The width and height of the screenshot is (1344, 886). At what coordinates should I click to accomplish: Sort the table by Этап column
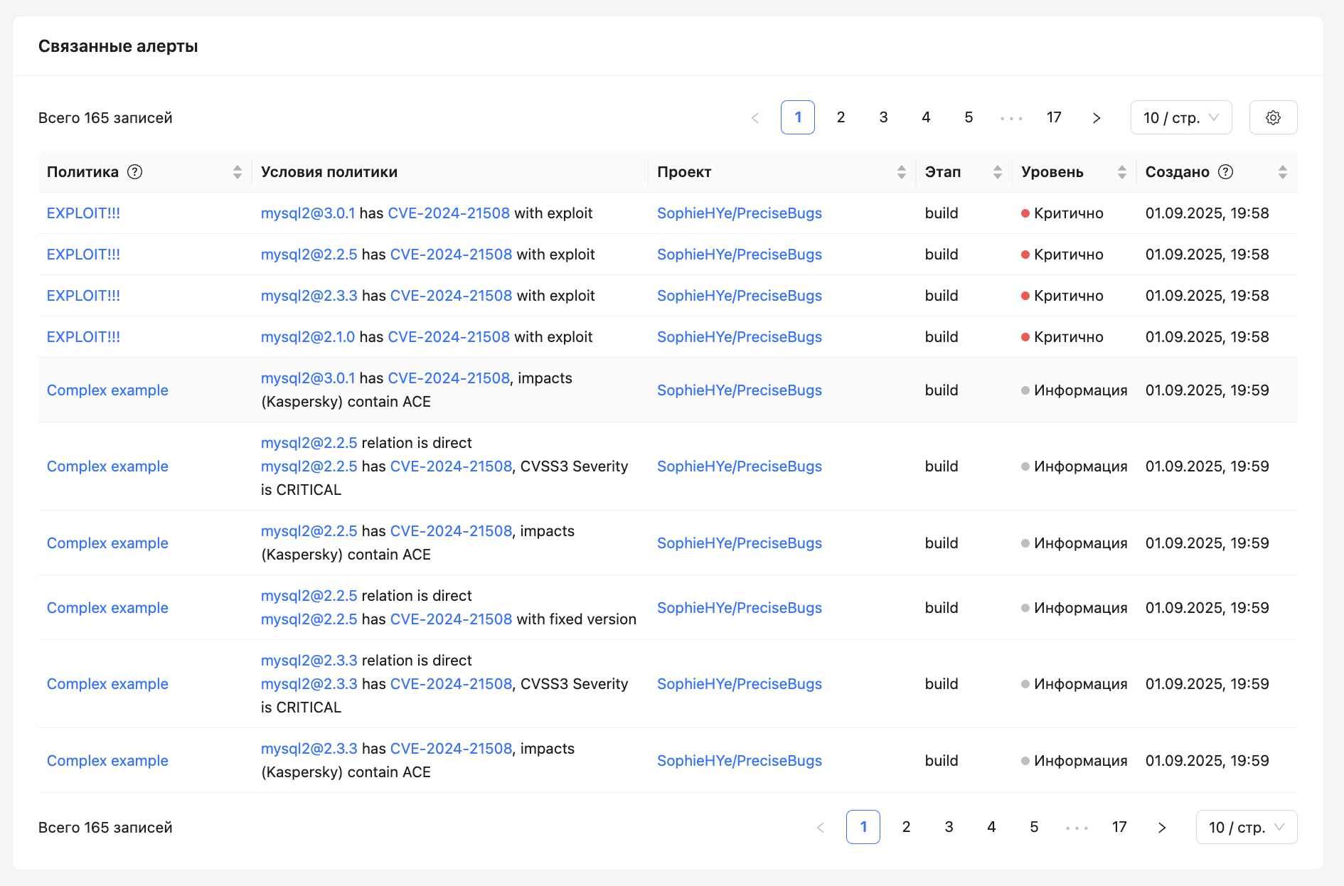coord(996,171)
